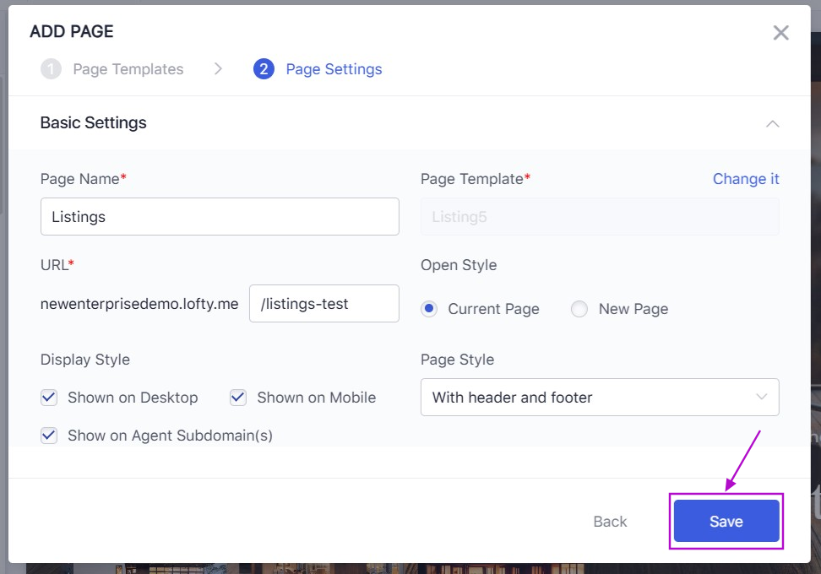Select the Current Page radio option
Viewport: 821px width, 574px height.
(429, 309)
